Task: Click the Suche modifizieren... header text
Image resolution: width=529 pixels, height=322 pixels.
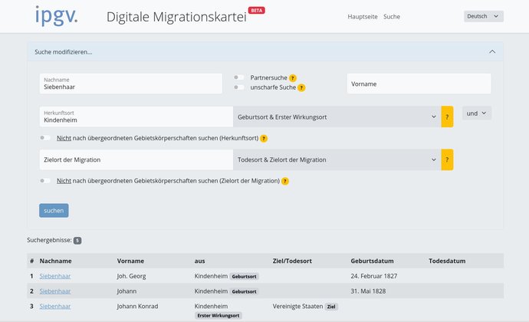Action: (63, 51)
